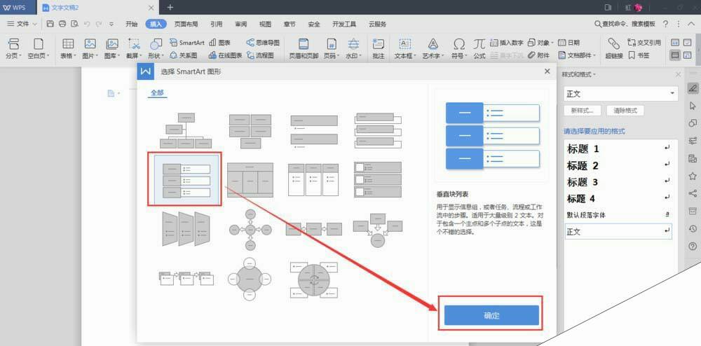Insert a bookmark (书签)
The width and height of the screenshot is (701, 346).
(639, 56)
